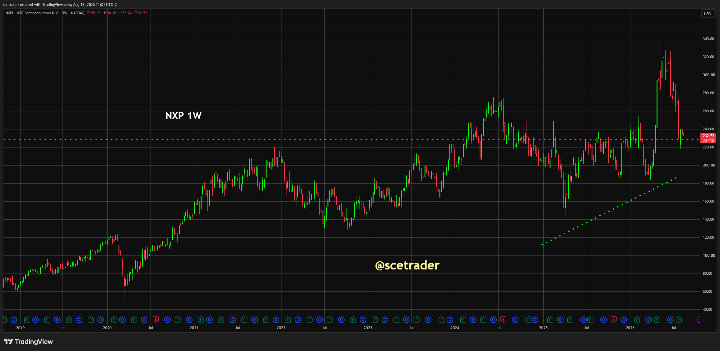Viewport: 720px width, 351px height.
Task: Select the first earnings marker after the 2019 gridline
Action: (x=27, y=319)
